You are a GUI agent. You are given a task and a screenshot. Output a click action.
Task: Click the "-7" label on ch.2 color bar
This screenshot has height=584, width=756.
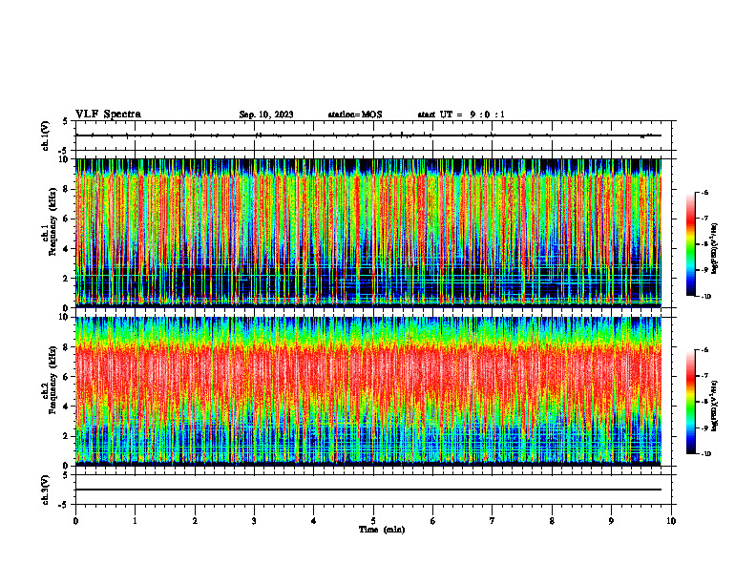coord(704,376)
